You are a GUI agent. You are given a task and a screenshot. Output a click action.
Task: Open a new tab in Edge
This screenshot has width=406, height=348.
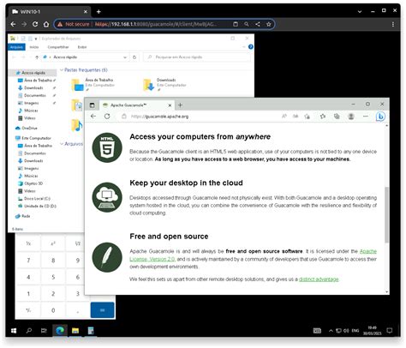(x=180, y=105)
